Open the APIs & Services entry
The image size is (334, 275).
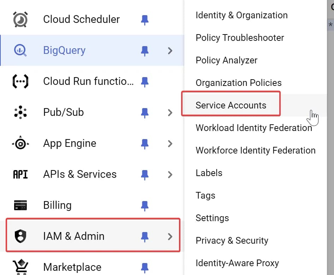[92, 174]
